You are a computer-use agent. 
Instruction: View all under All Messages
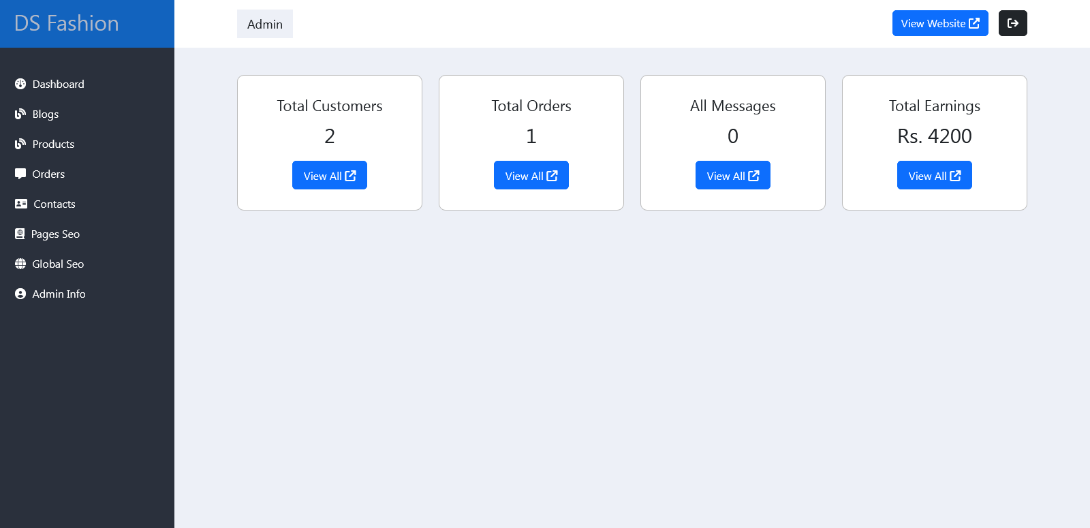(x=733, y=175)
